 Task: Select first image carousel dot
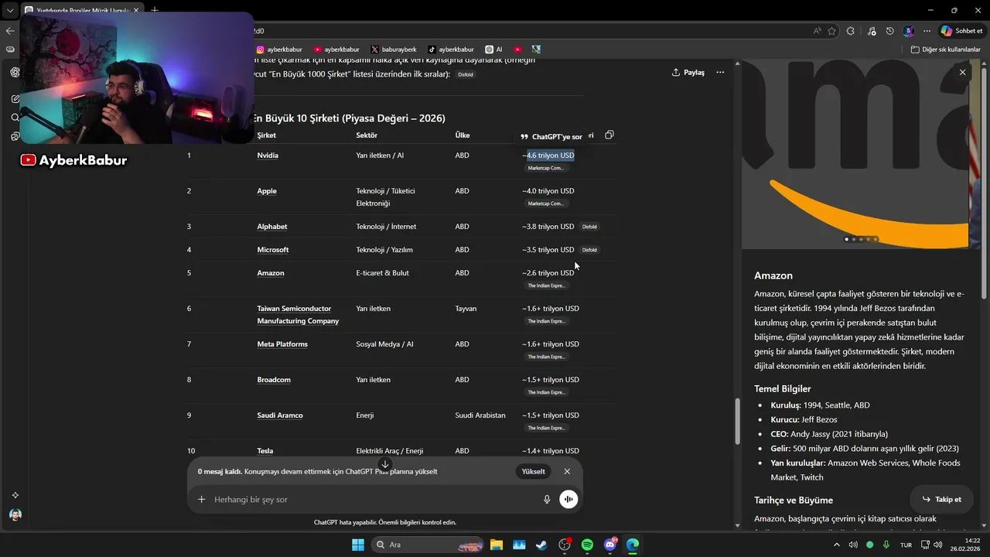tap(846, 239)
